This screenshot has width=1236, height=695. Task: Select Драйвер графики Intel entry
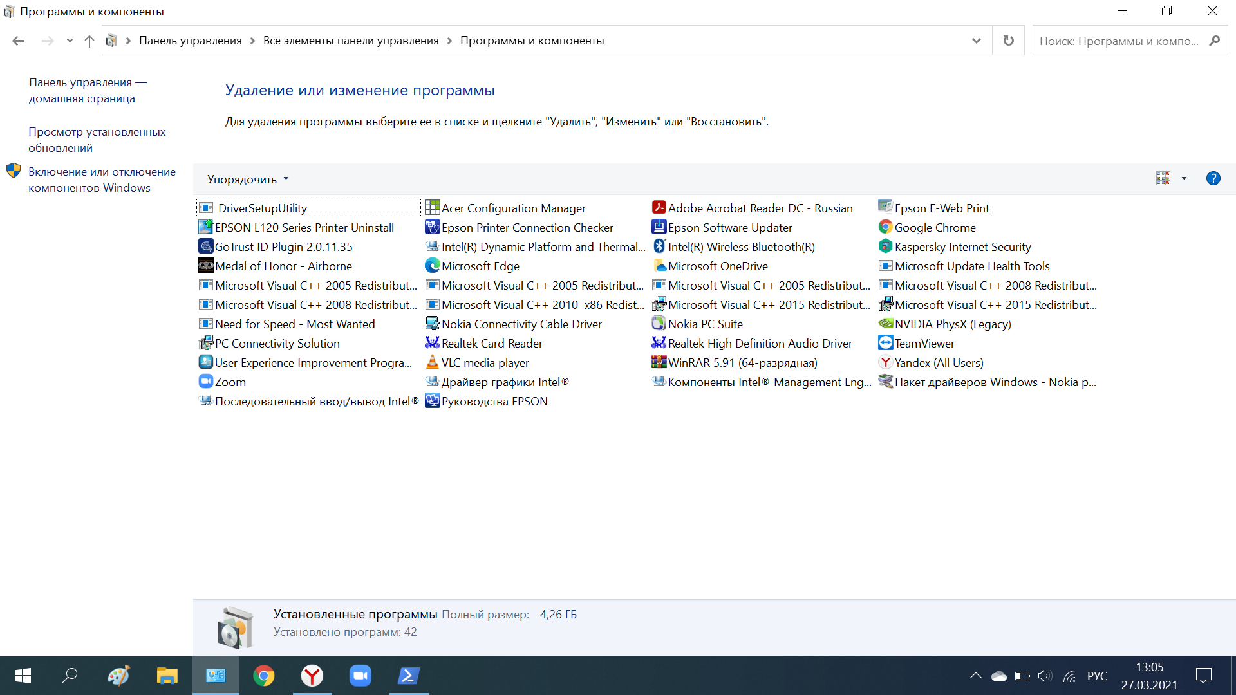pyautogui.click(x=505, y=382)
